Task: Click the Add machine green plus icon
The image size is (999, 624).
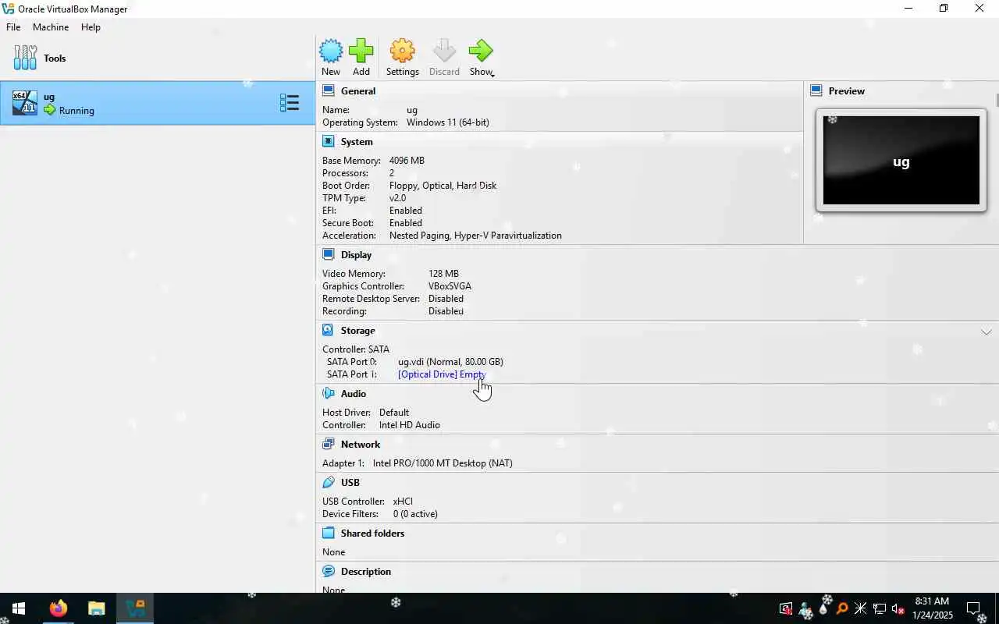Action: click(x=361, y=51)
